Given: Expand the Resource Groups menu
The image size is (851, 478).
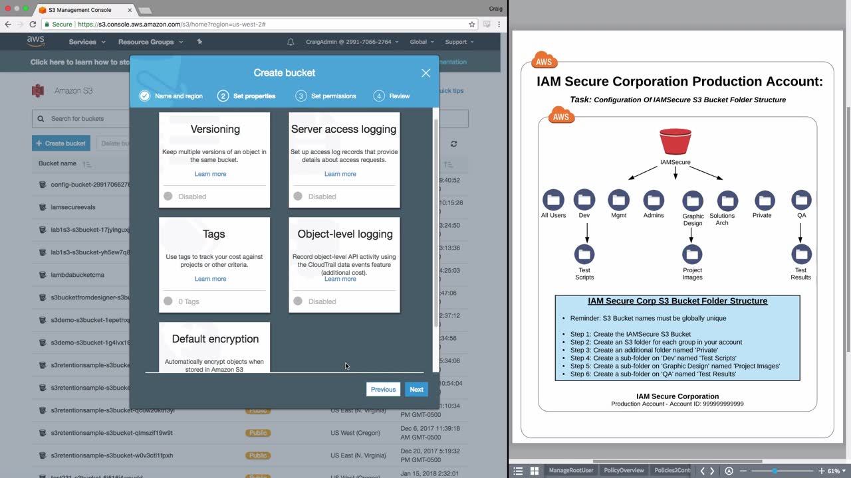Looking at the screenshot, I should pos(150,42).
